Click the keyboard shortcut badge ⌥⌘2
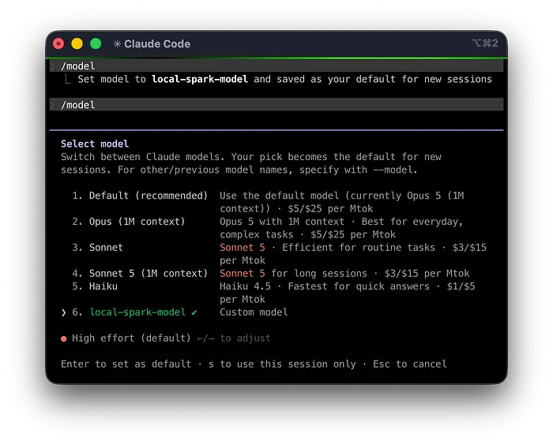The image size is (553, 444). pyautogui.click(x=485, y=43)
